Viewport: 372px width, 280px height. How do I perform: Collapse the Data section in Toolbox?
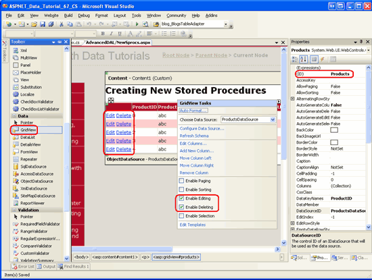pos(14,116)
